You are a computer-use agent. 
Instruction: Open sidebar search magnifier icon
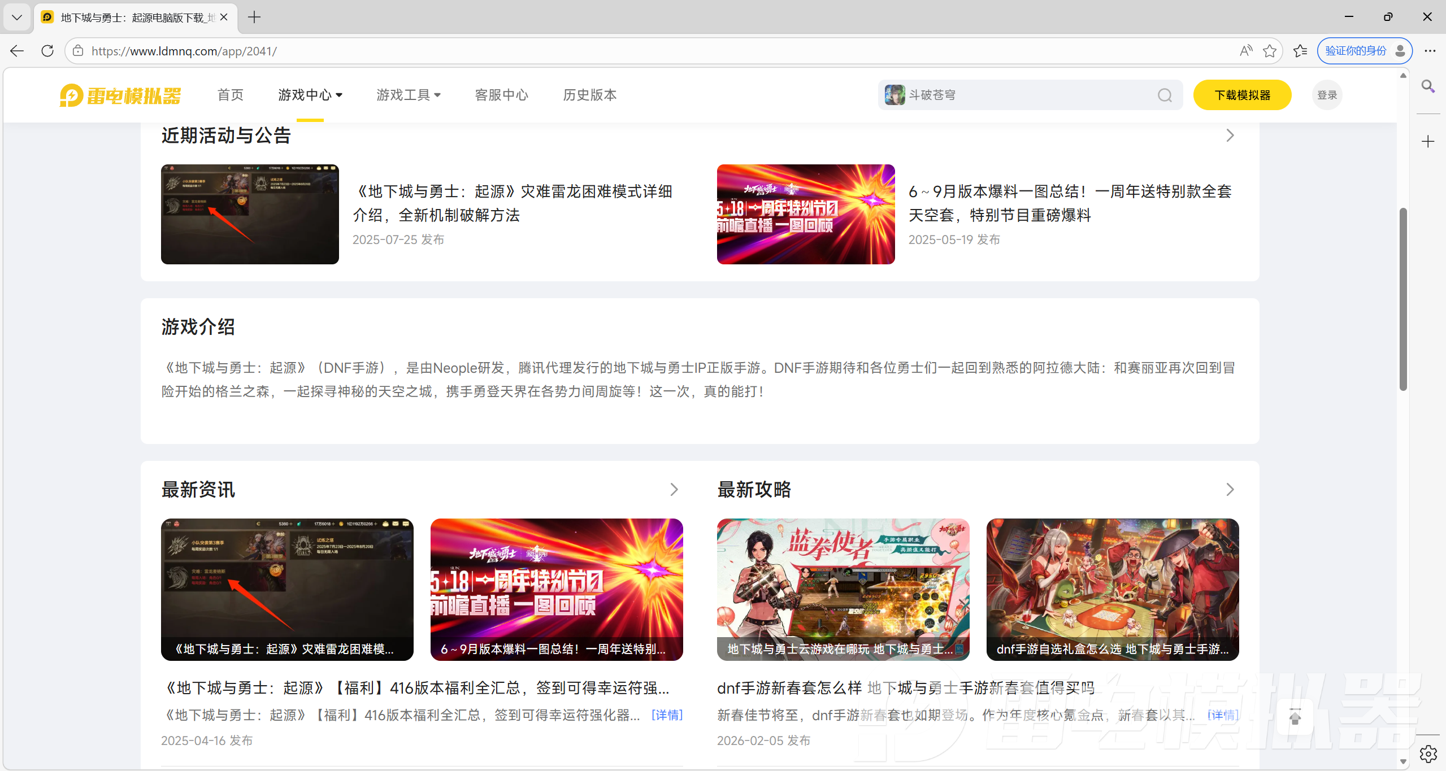1428,86
